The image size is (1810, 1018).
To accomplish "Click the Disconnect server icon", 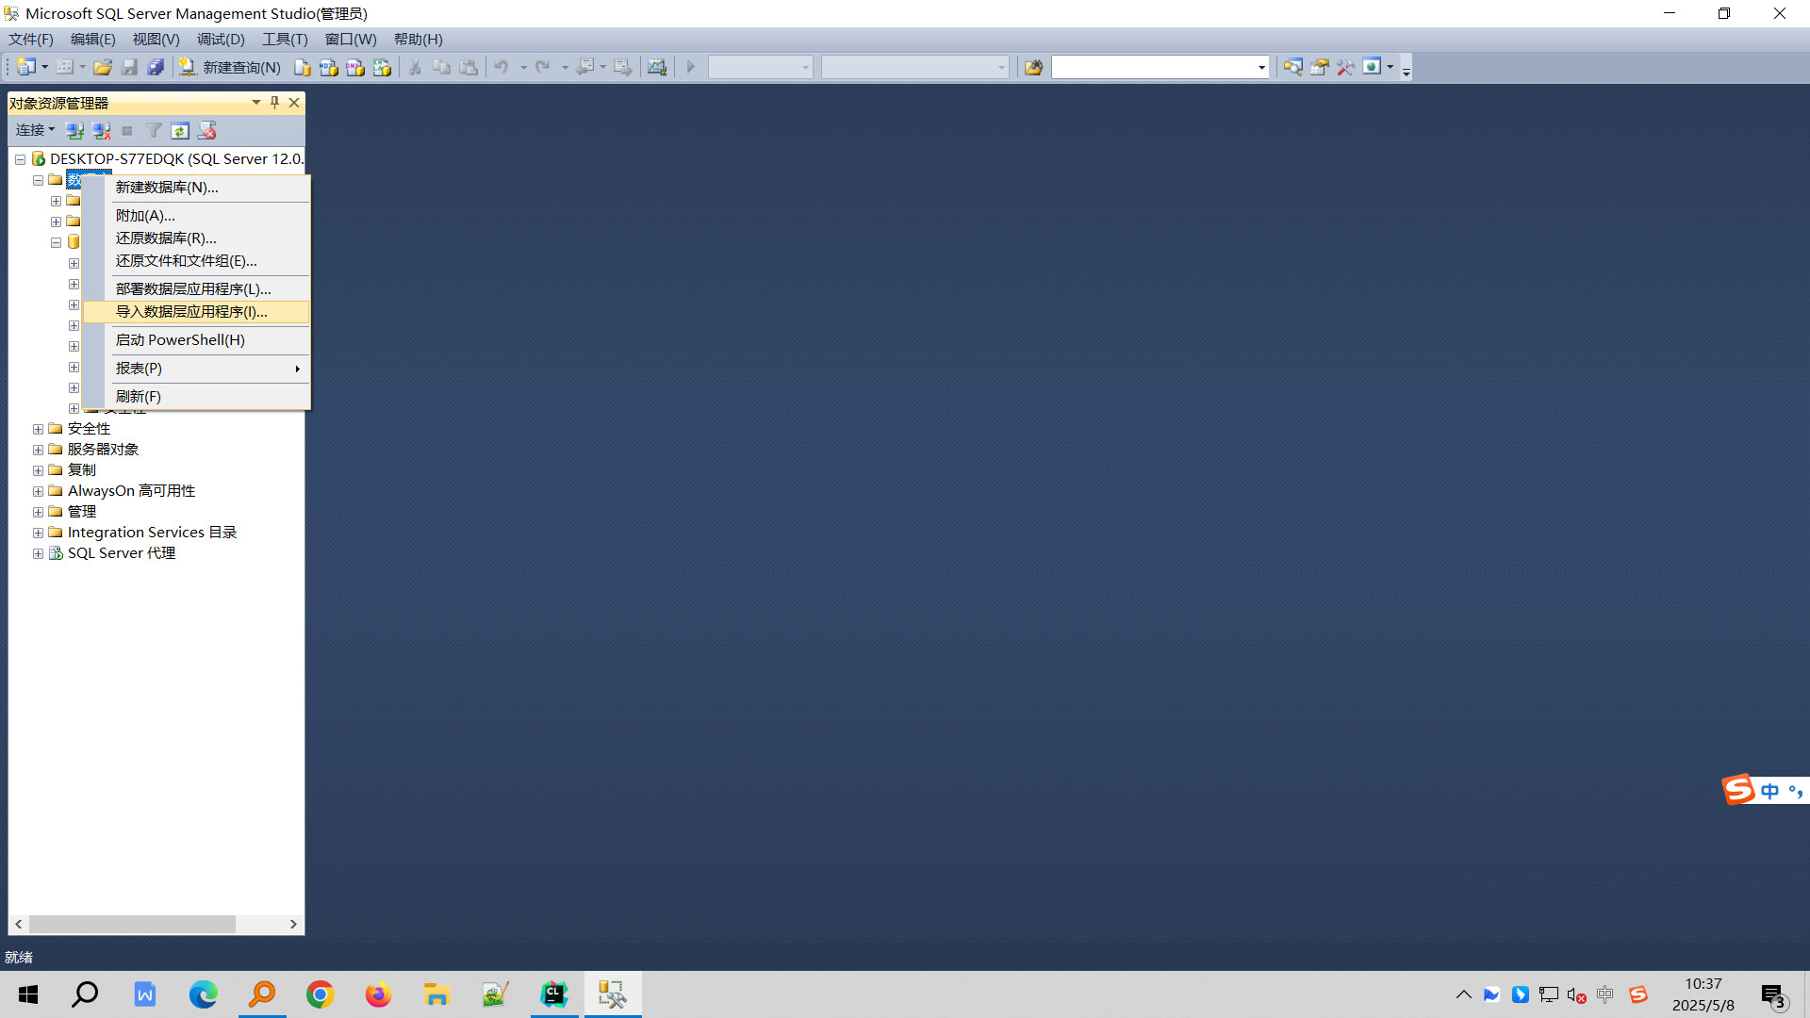I will (x=101, y=130).
